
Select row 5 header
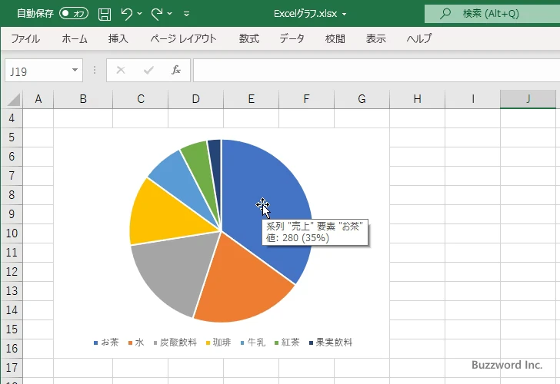pyautogui.click(x=12, y=137)
